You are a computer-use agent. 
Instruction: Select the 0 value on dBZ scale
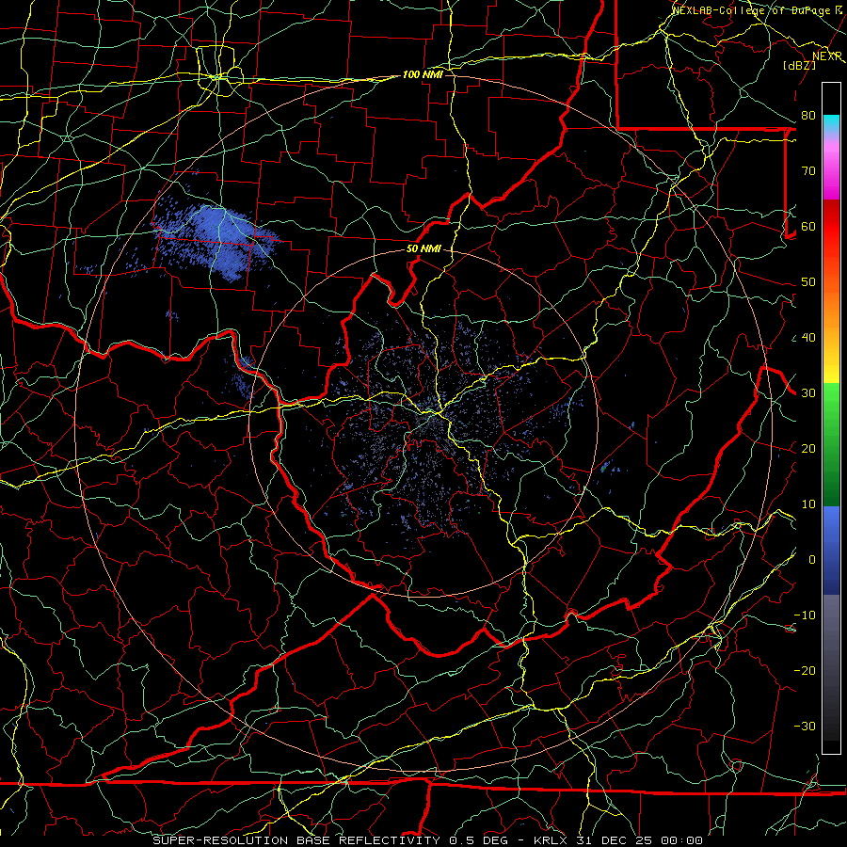[811, 560]
